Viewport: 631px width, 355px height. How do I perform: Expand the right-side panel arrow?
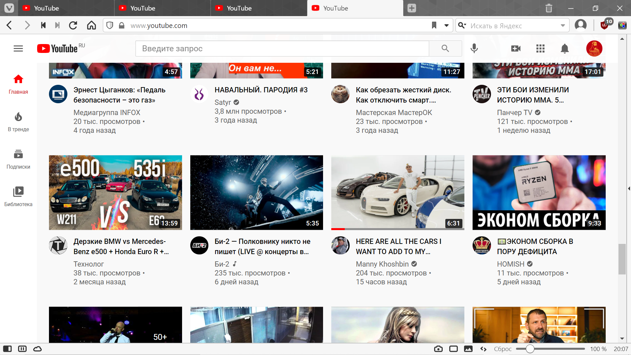coord(628,188)
